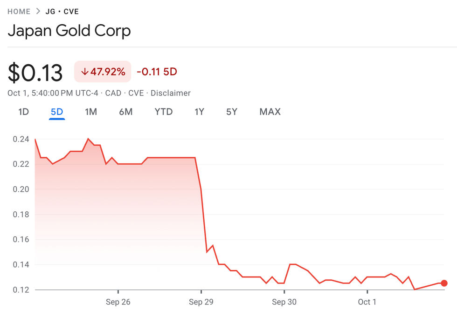Switch to the 6M range
The width and height of the screenshot is (457, 316).
coord(125,112)
